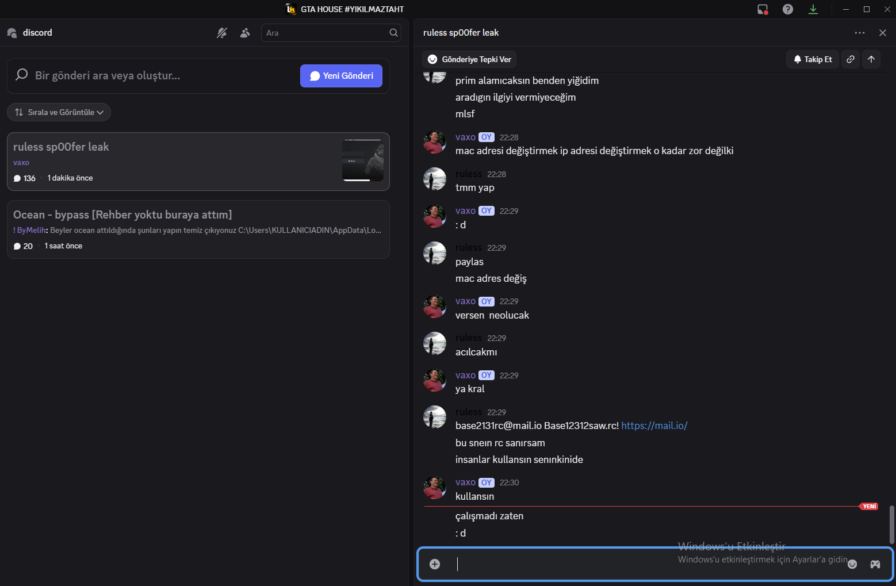
Task: Click vaxo's avatar beside "versen neolucak"
Action: 435,307
